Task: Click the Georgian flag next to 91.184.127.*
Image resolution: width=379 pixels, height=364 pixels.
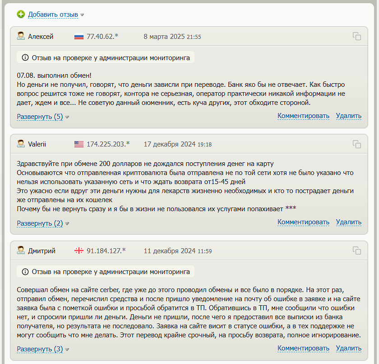Action: (x=79, y=251)
